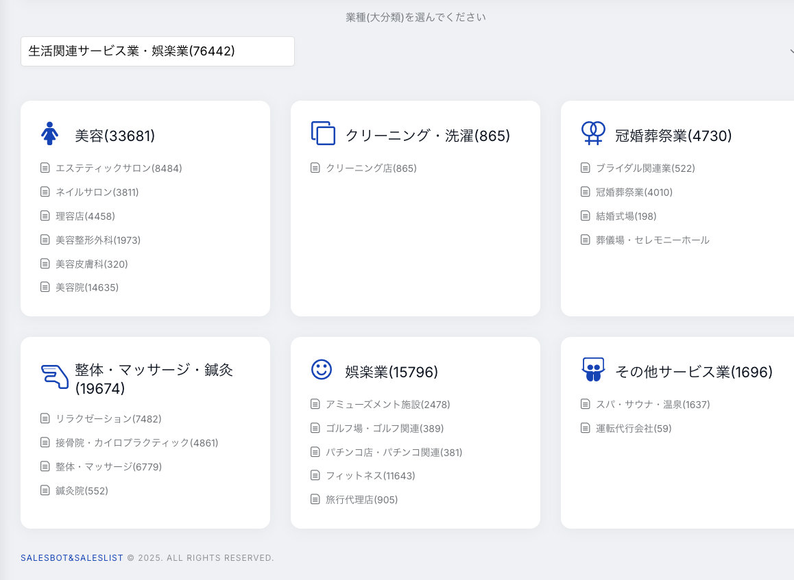Open クリーニング店(865) listing

click(x=371, y=168)
